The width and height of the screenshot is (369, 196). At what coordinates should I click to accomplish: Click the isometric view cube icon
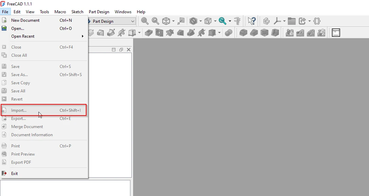(166, 21)
